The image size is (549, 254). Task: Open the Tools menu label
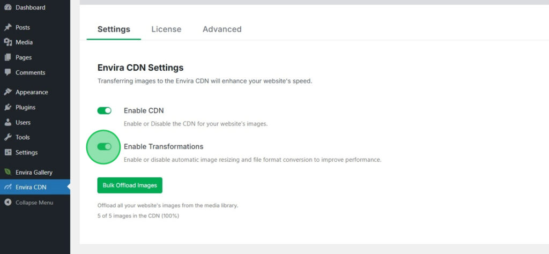point(23,137)
